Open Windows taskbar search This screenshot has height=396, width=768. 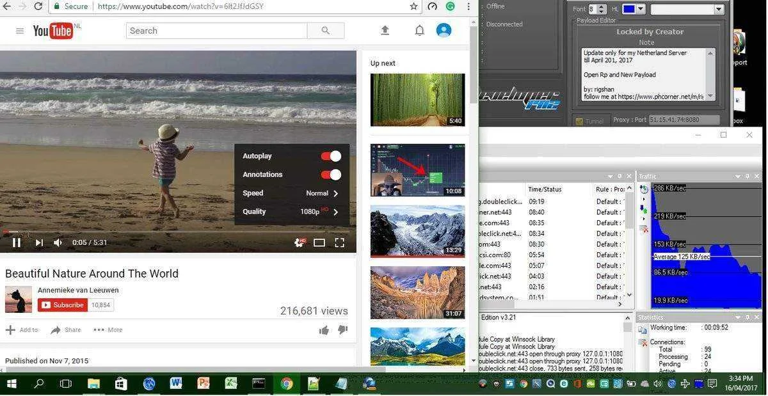(x=38, y=384)
